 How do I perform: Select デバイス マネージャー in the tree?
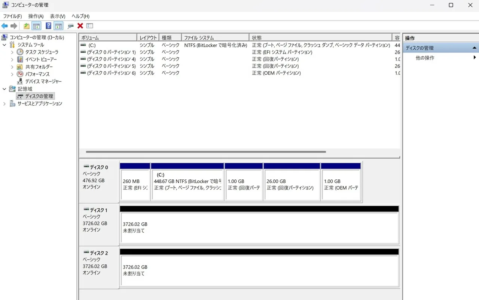(x=43, y=81)
